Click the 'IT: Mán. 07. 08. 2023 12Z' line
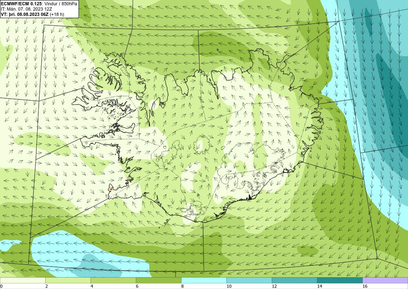This screenshot has height=289, width=408. 27,9
